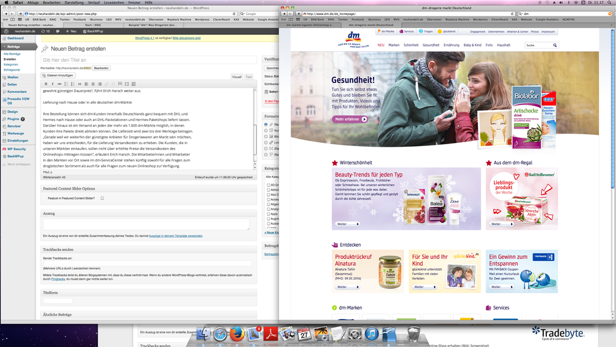Open the Calendar icon in Dock
Image resolution: width=616 pixels, height=347 pixels.
(304, 334)
